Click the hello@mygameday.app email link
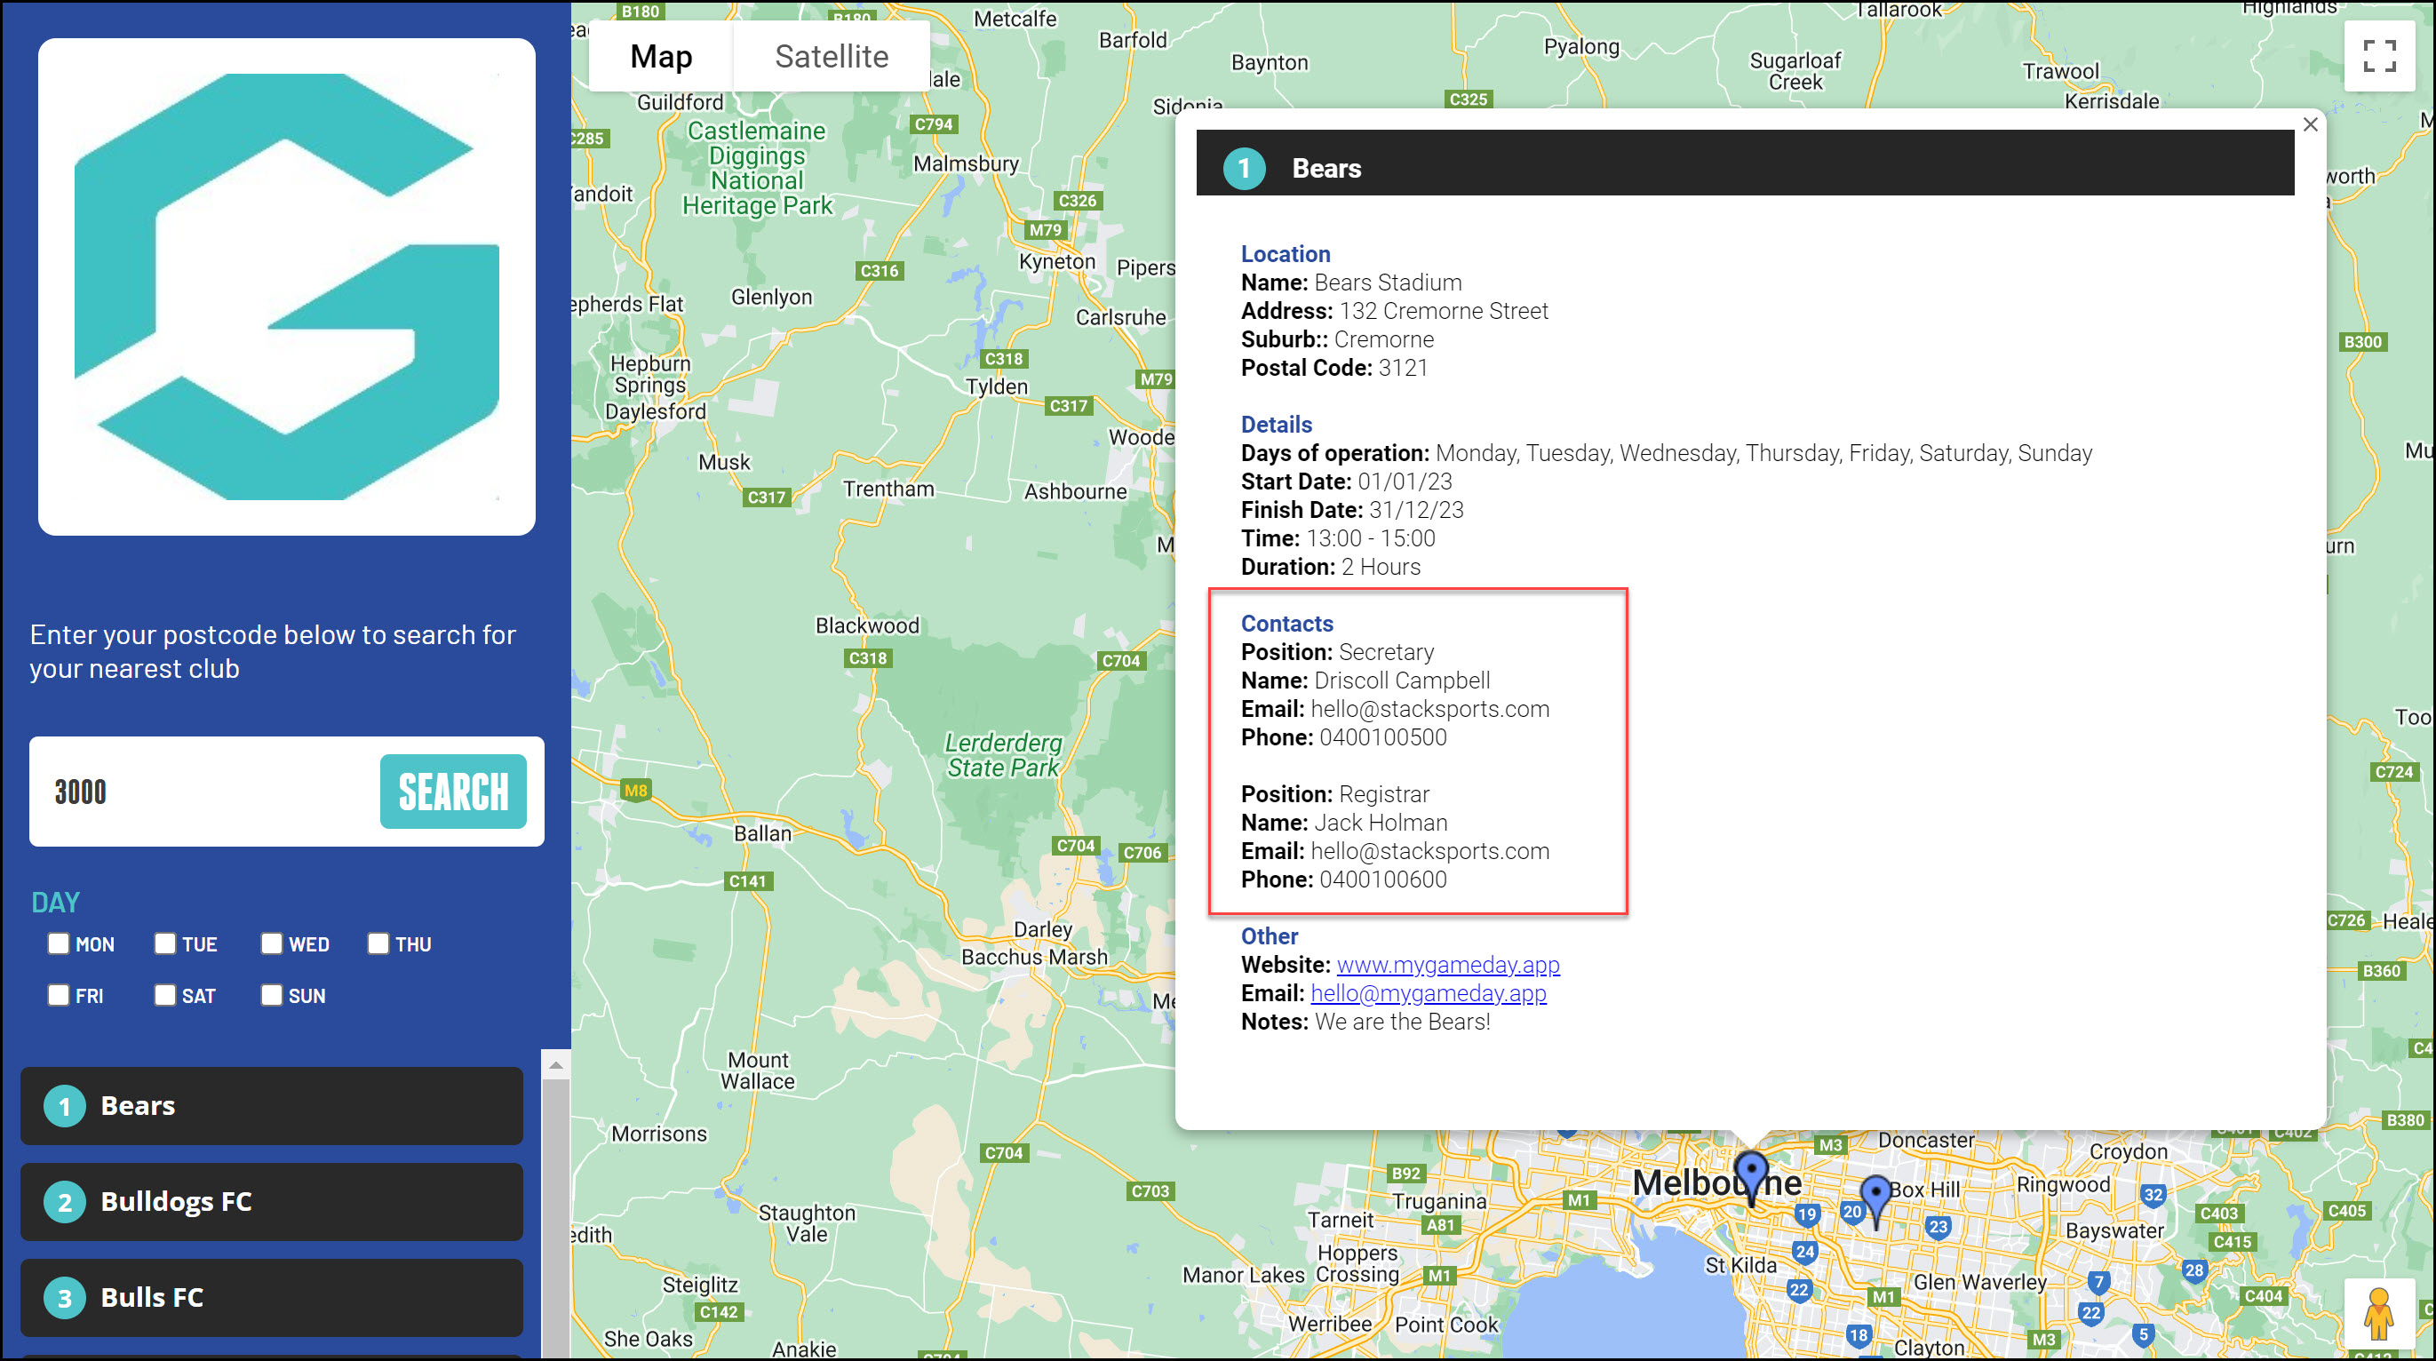2436x1361 pixels. pyautogui.click(x=1428, y=993)
